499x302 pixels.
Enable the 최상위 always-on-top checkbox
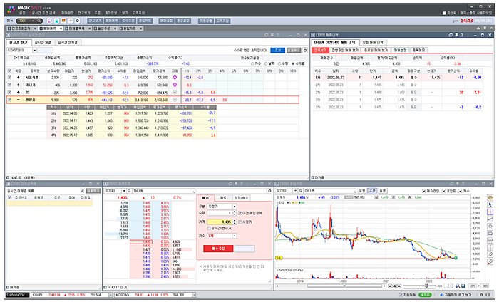coord(443,13)
